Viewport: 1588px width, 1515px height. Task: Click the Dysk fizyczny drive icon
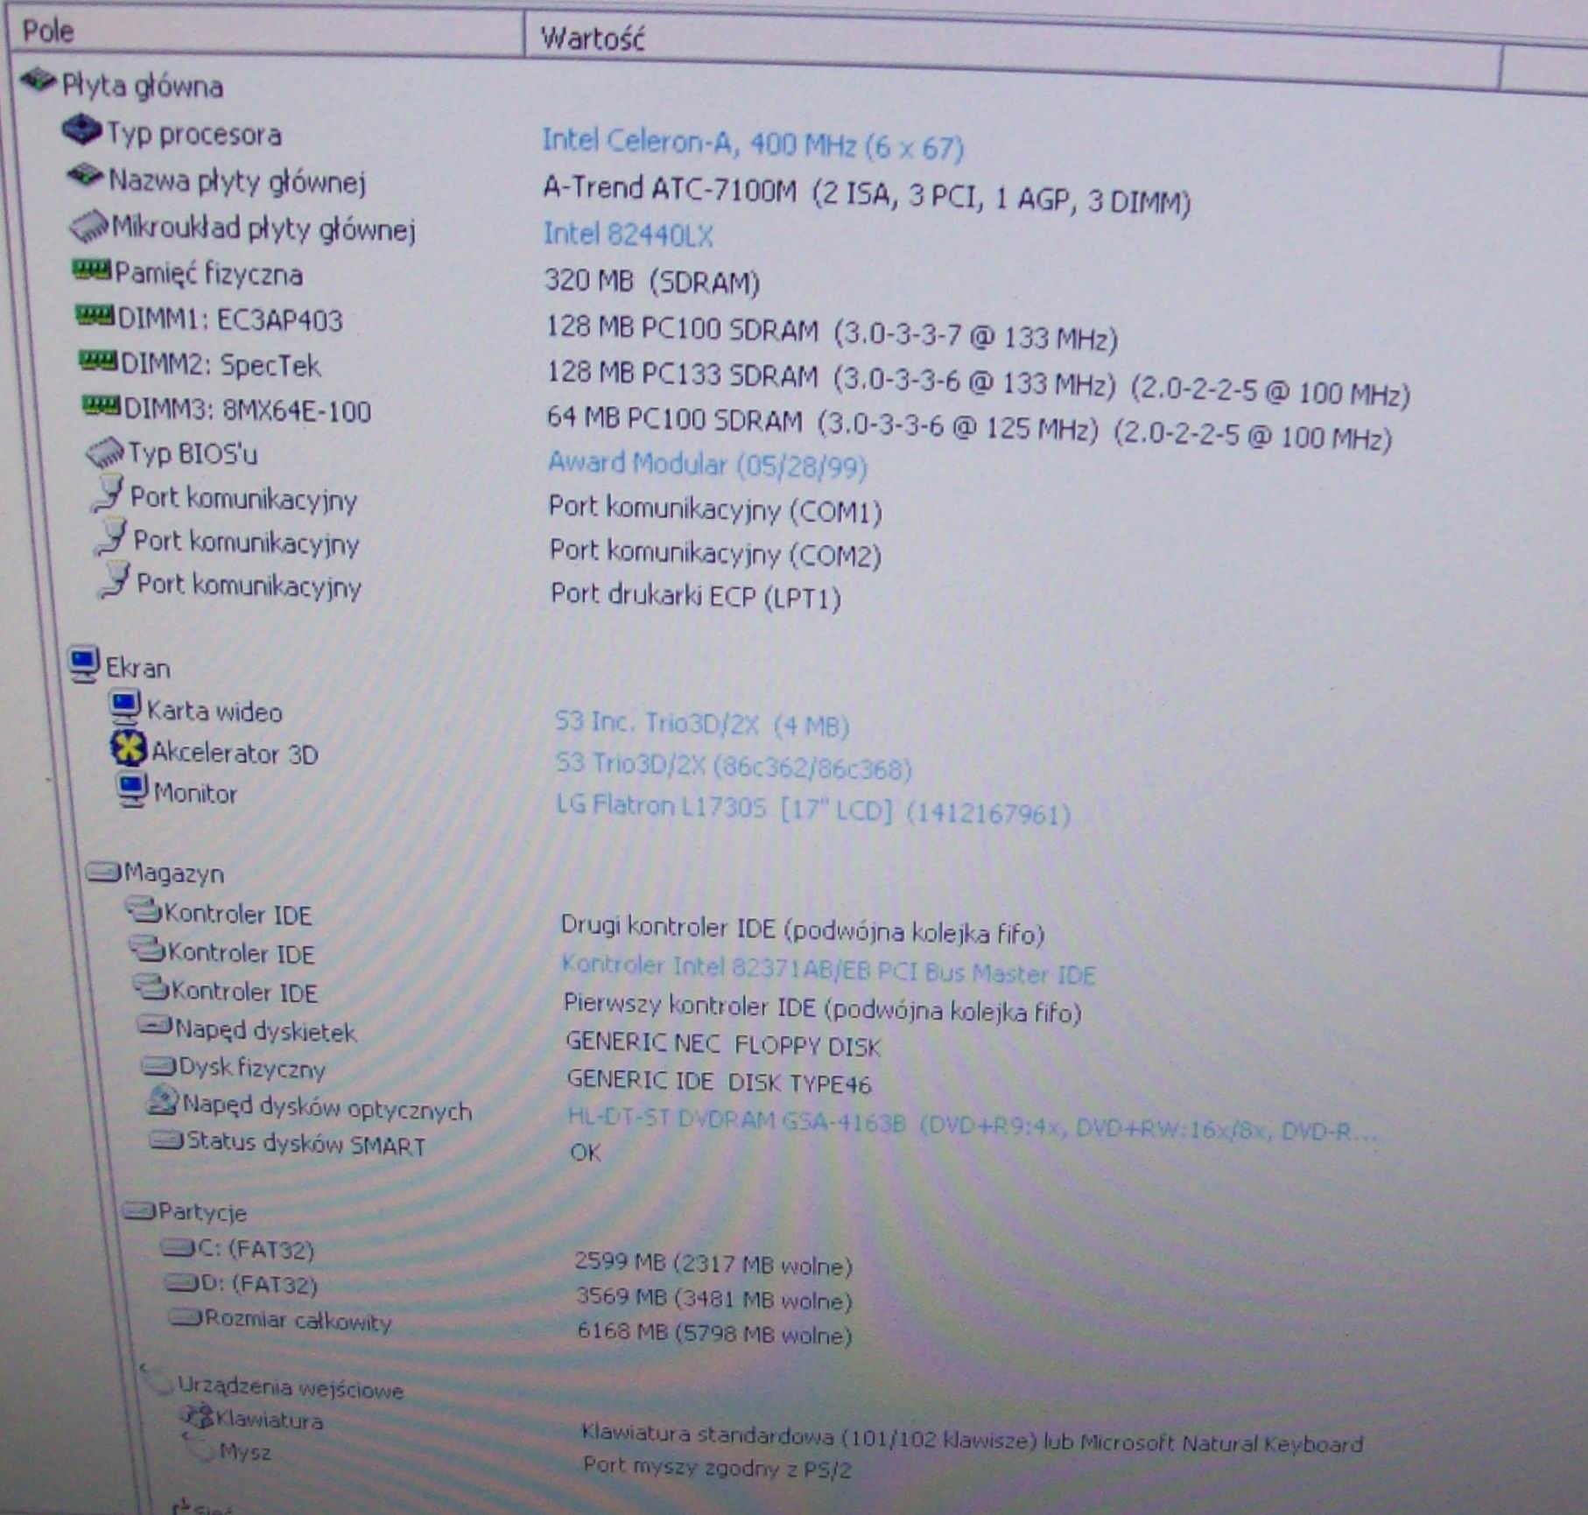159,1065
